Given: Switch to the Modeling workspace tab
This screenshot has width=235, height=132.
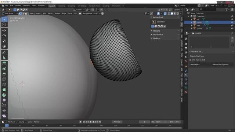Looking at the screenshot, I should 61,6.
